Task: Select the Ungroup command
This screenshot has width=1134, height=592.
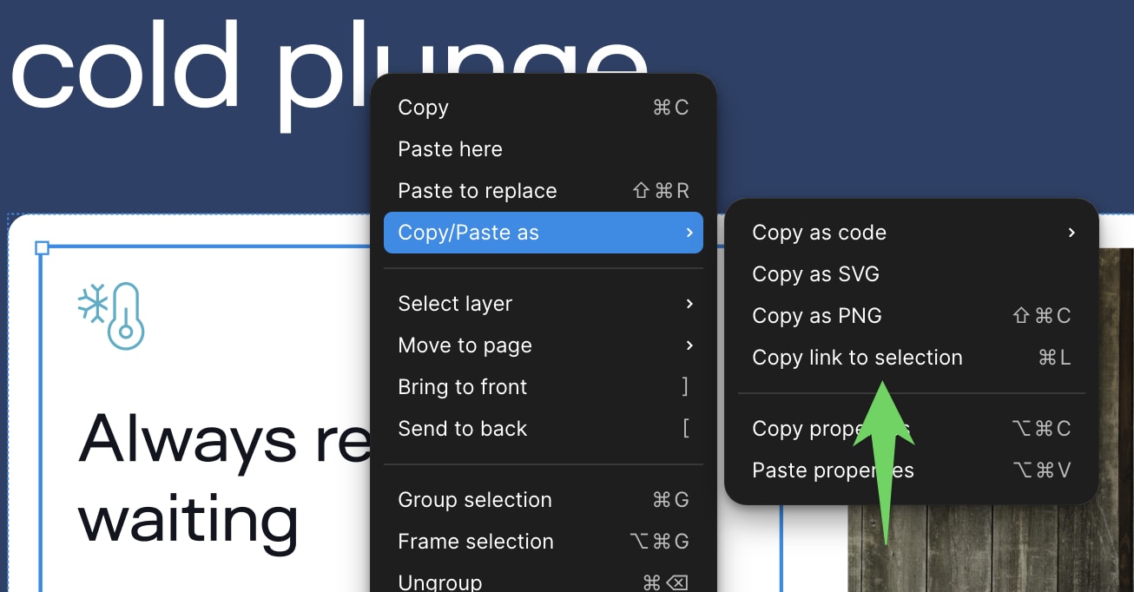Action: click(440, 580)
